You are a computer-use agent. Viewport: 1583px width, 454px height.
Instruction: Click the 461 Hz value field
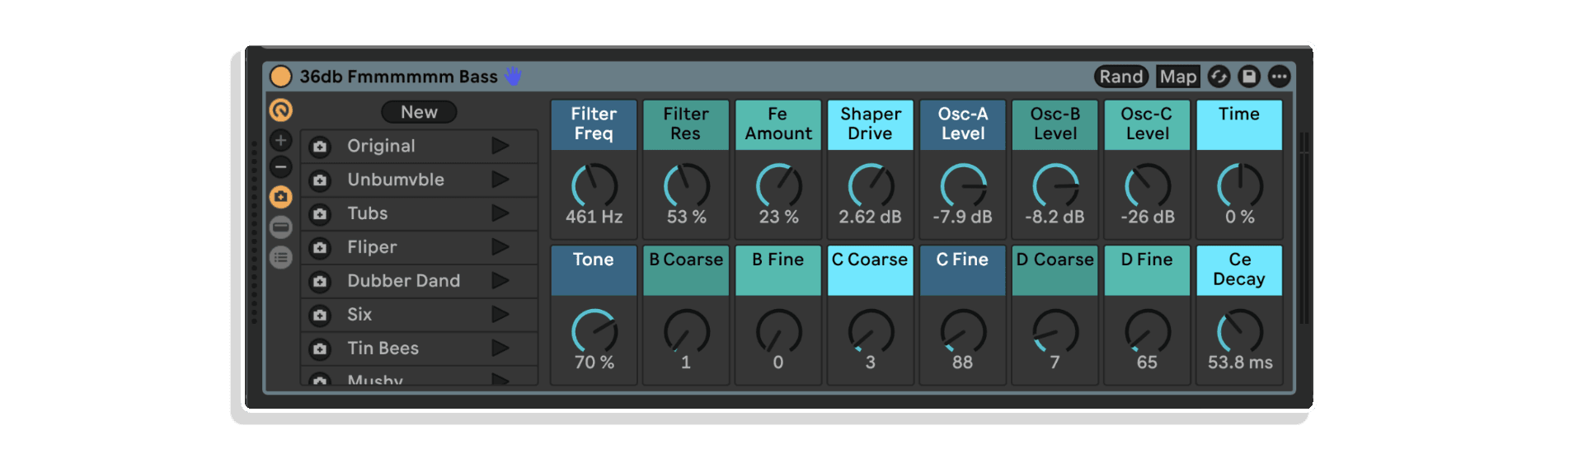pyautogui.click(x=594, y=217)
